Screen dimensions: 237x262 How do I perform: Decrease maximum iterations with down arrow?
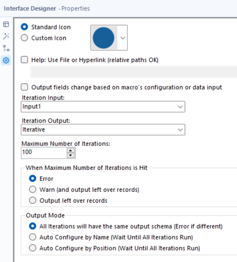tap(70, 155)
